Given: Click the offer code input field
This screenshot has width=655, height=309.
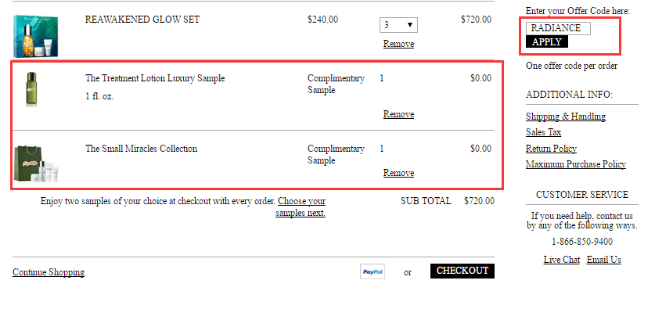Looking at the screenshot, I should click(558, 28).
